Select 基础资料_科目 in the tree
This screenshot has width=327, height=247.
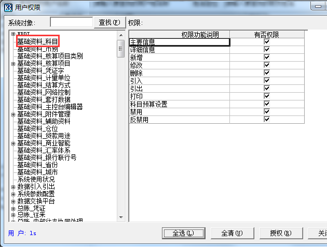coord(37,41)
